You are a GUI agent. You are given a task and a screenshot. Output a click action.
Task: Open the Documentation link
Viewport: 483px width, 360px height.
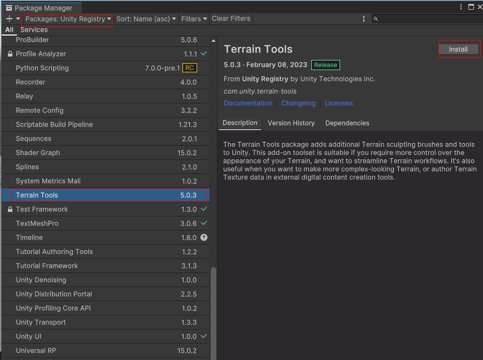(x=248, y=103)
